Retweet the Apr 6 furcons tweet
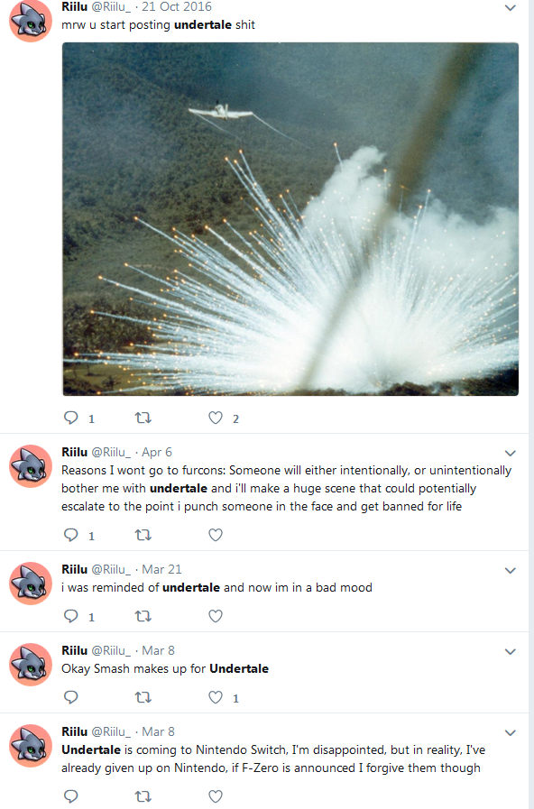This screenshot has width=534, height=809. 143,535
